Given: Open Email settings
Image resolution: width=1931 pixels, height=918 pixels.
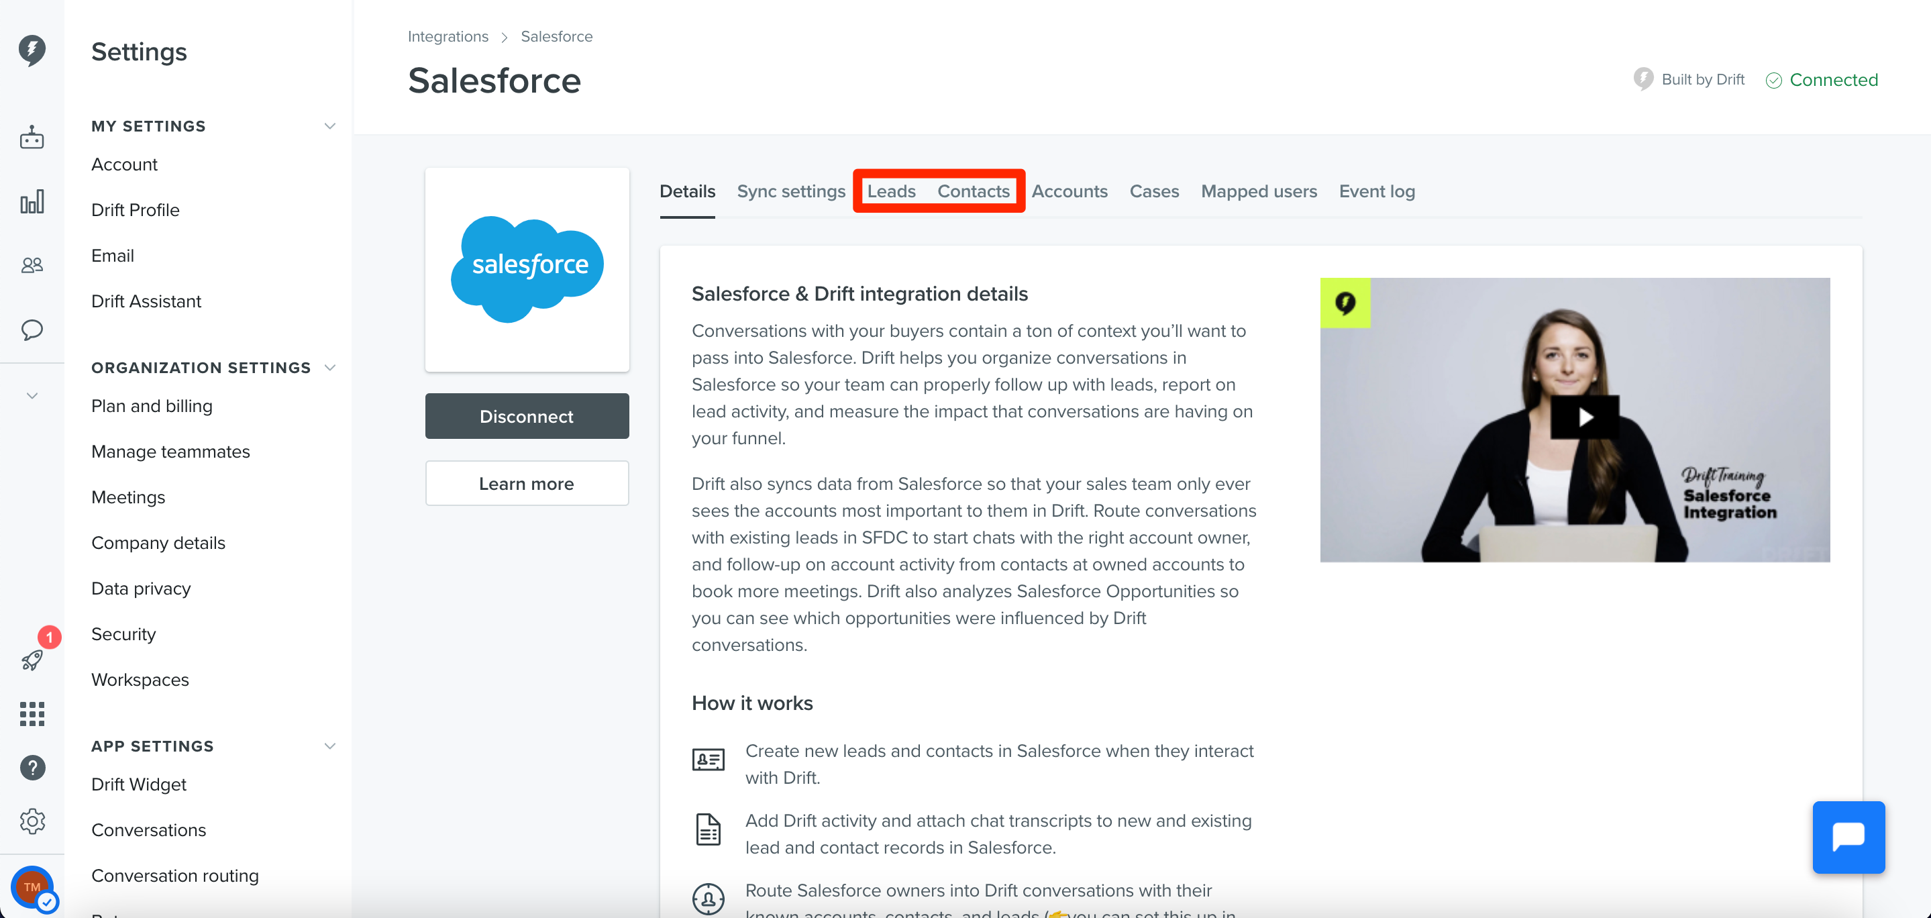Looking at the screenshot, I should (113, 256).
